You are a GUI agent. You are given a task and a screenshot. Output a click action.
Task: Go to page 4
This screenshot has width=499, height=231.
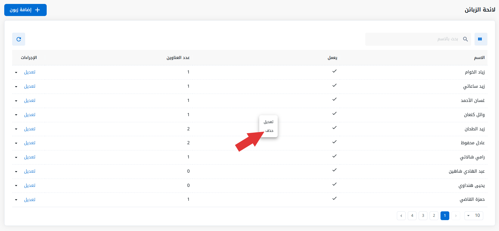(412, 216)
